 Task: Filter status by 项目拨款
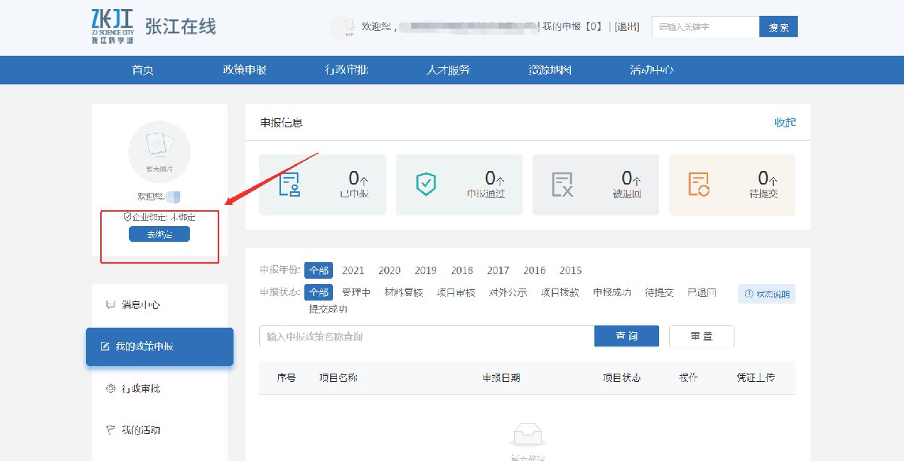[x=560, y=292]
